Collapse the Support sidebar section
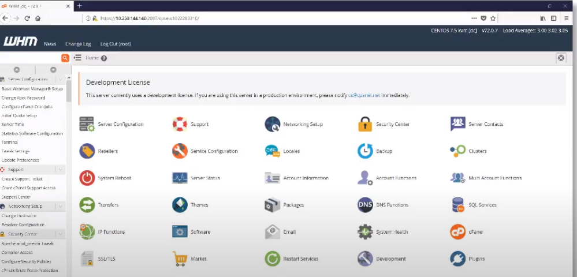Viewport: 577px width, 277px height. [x=61, y=170]
